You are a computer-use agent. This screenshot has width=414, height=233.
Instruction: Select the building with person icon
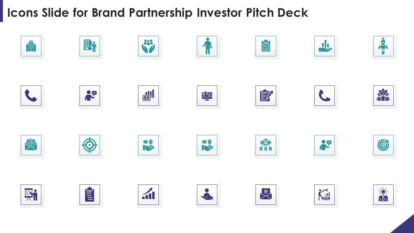90,46
